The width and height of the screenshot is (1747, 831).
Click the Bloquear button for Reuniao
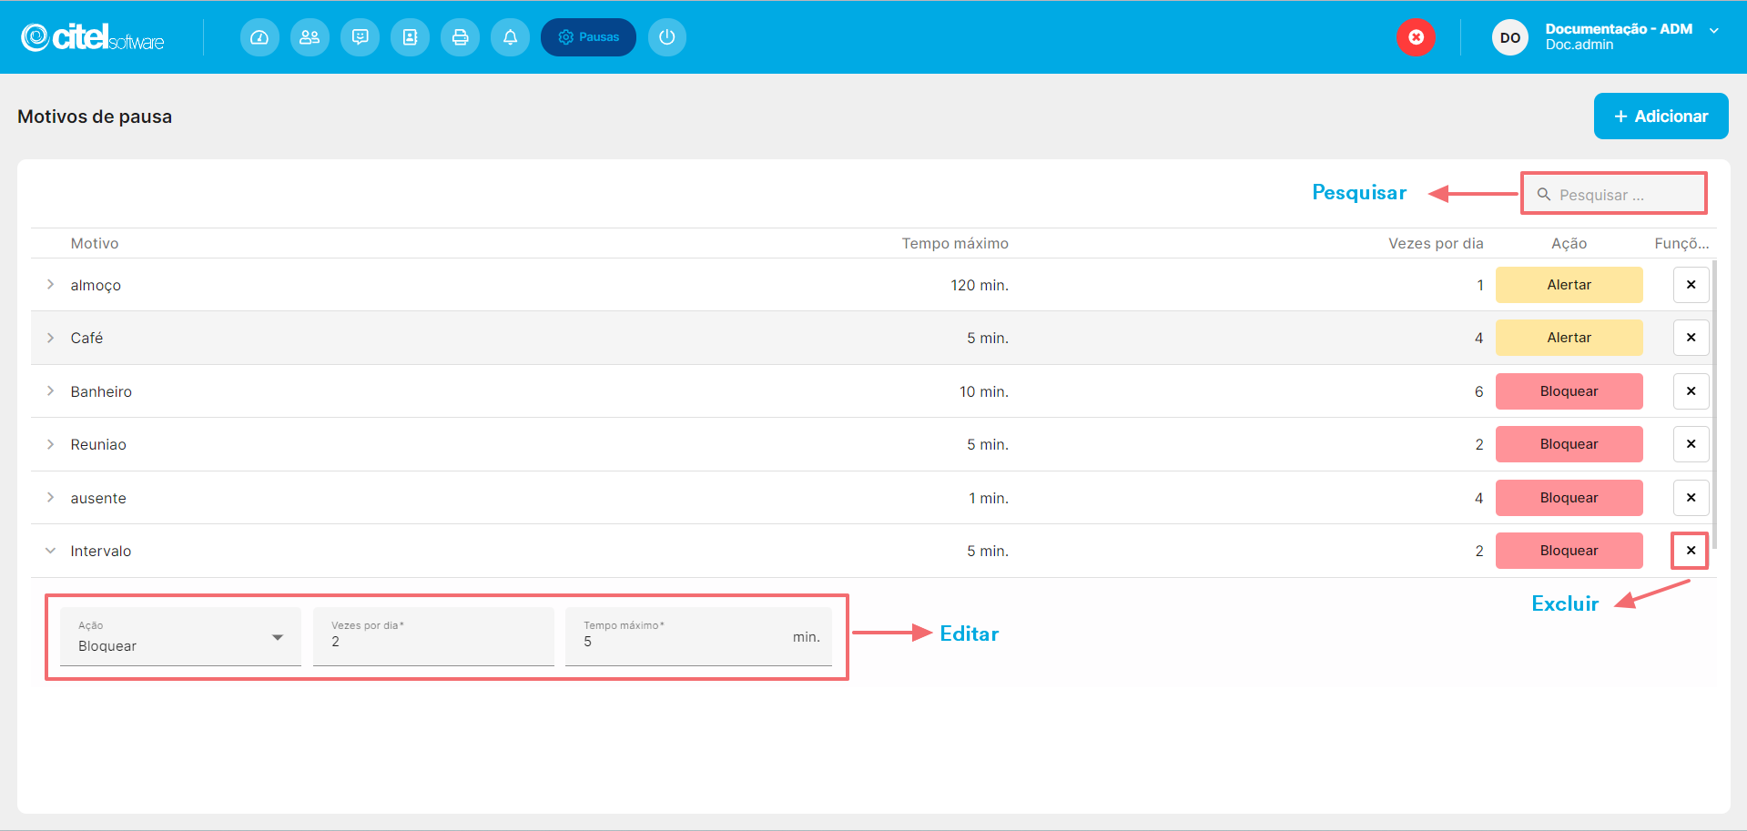point(1569,444)
